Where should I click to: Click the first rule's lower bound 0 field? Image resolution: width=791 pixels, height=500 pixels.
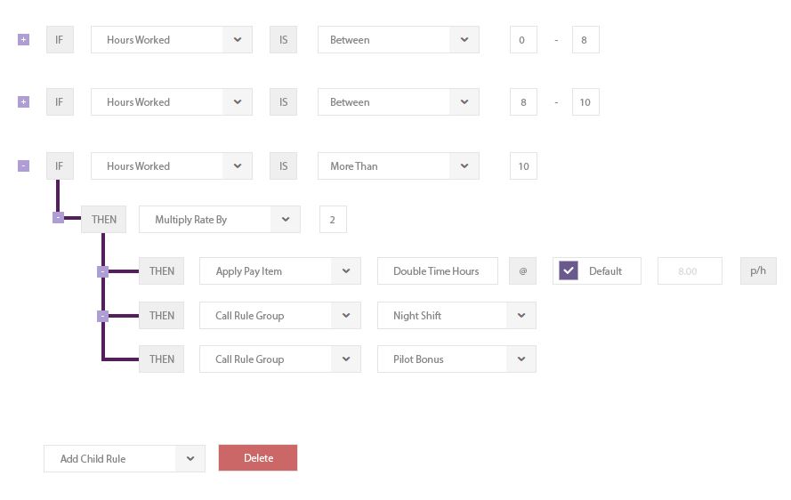pyautogui.click(x=522, y=40)
